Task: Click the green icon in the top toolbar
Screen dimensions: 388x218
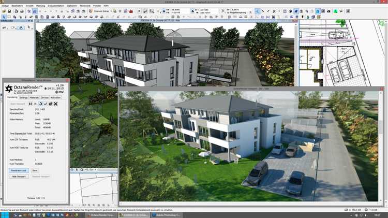Action: click(336, 11)
